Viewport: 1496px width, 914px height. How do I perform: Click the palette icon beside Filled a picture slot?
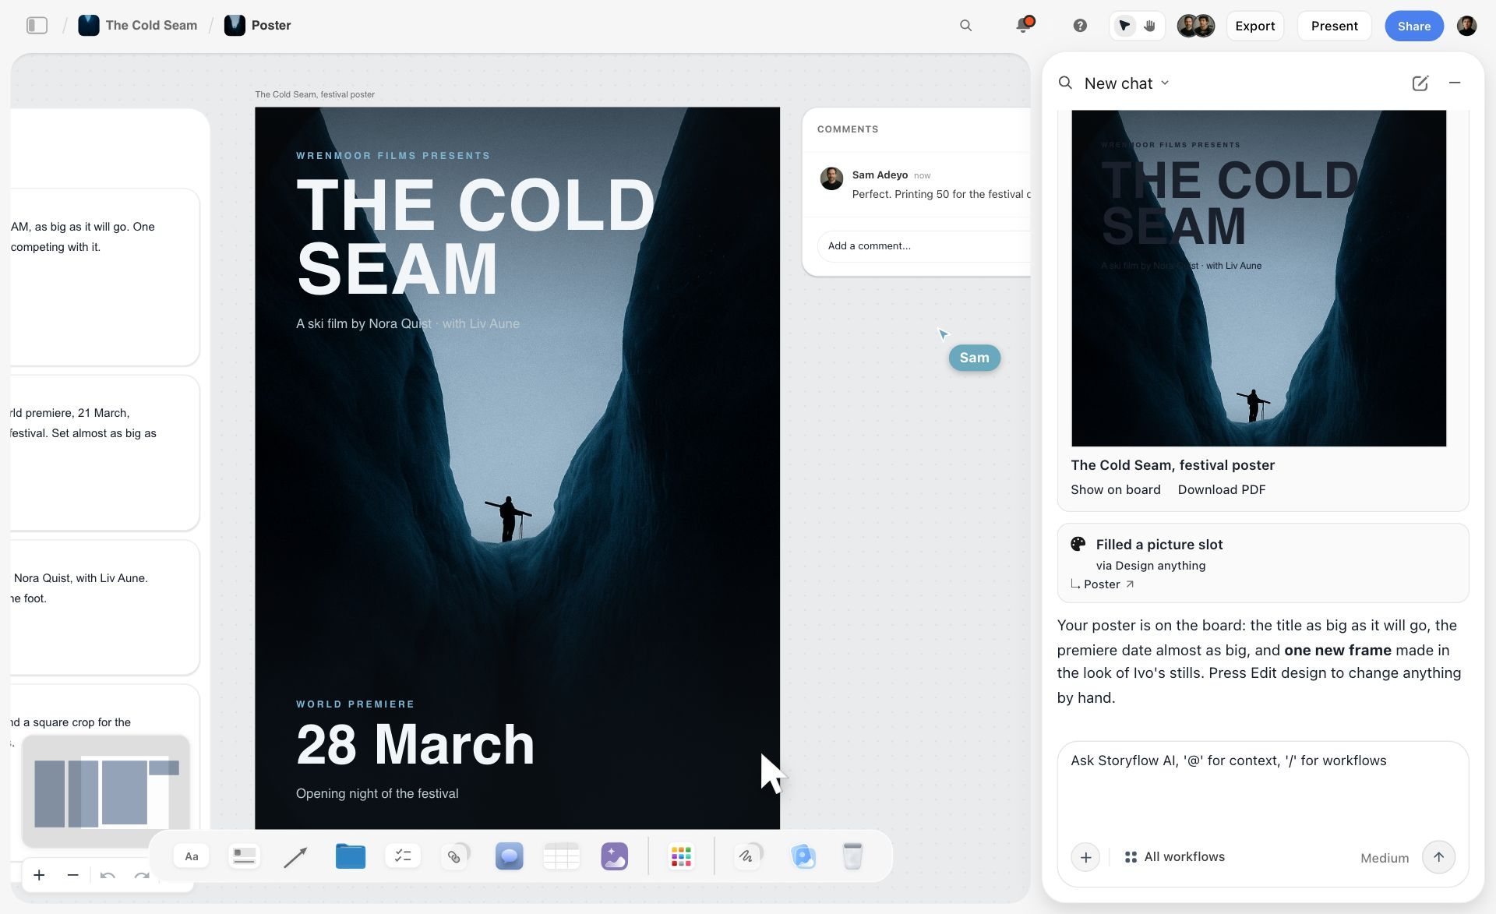pyautogui.click(x=1078, y=544)
